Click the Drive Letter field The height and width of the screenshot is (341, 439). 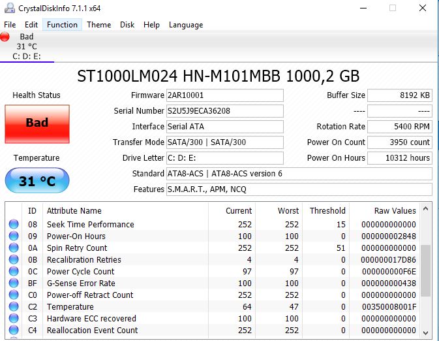(x=225, y=158)
